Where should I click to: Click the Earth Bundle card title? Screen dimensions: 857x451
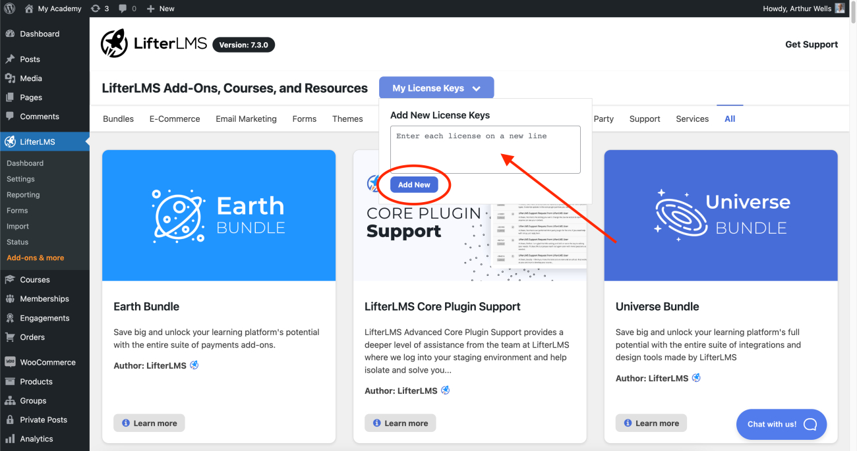[146, 307]
